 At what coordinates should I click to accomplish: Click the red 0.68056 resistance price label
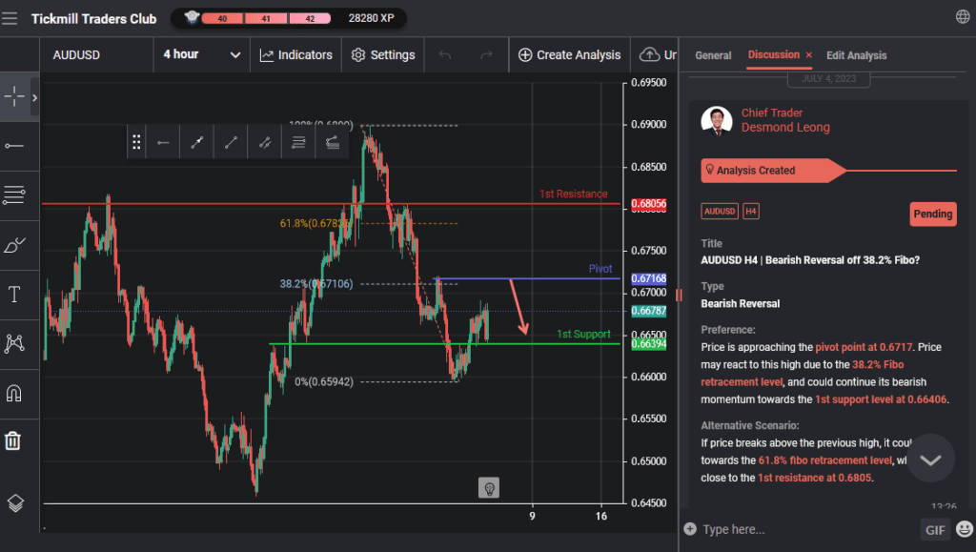648,204
